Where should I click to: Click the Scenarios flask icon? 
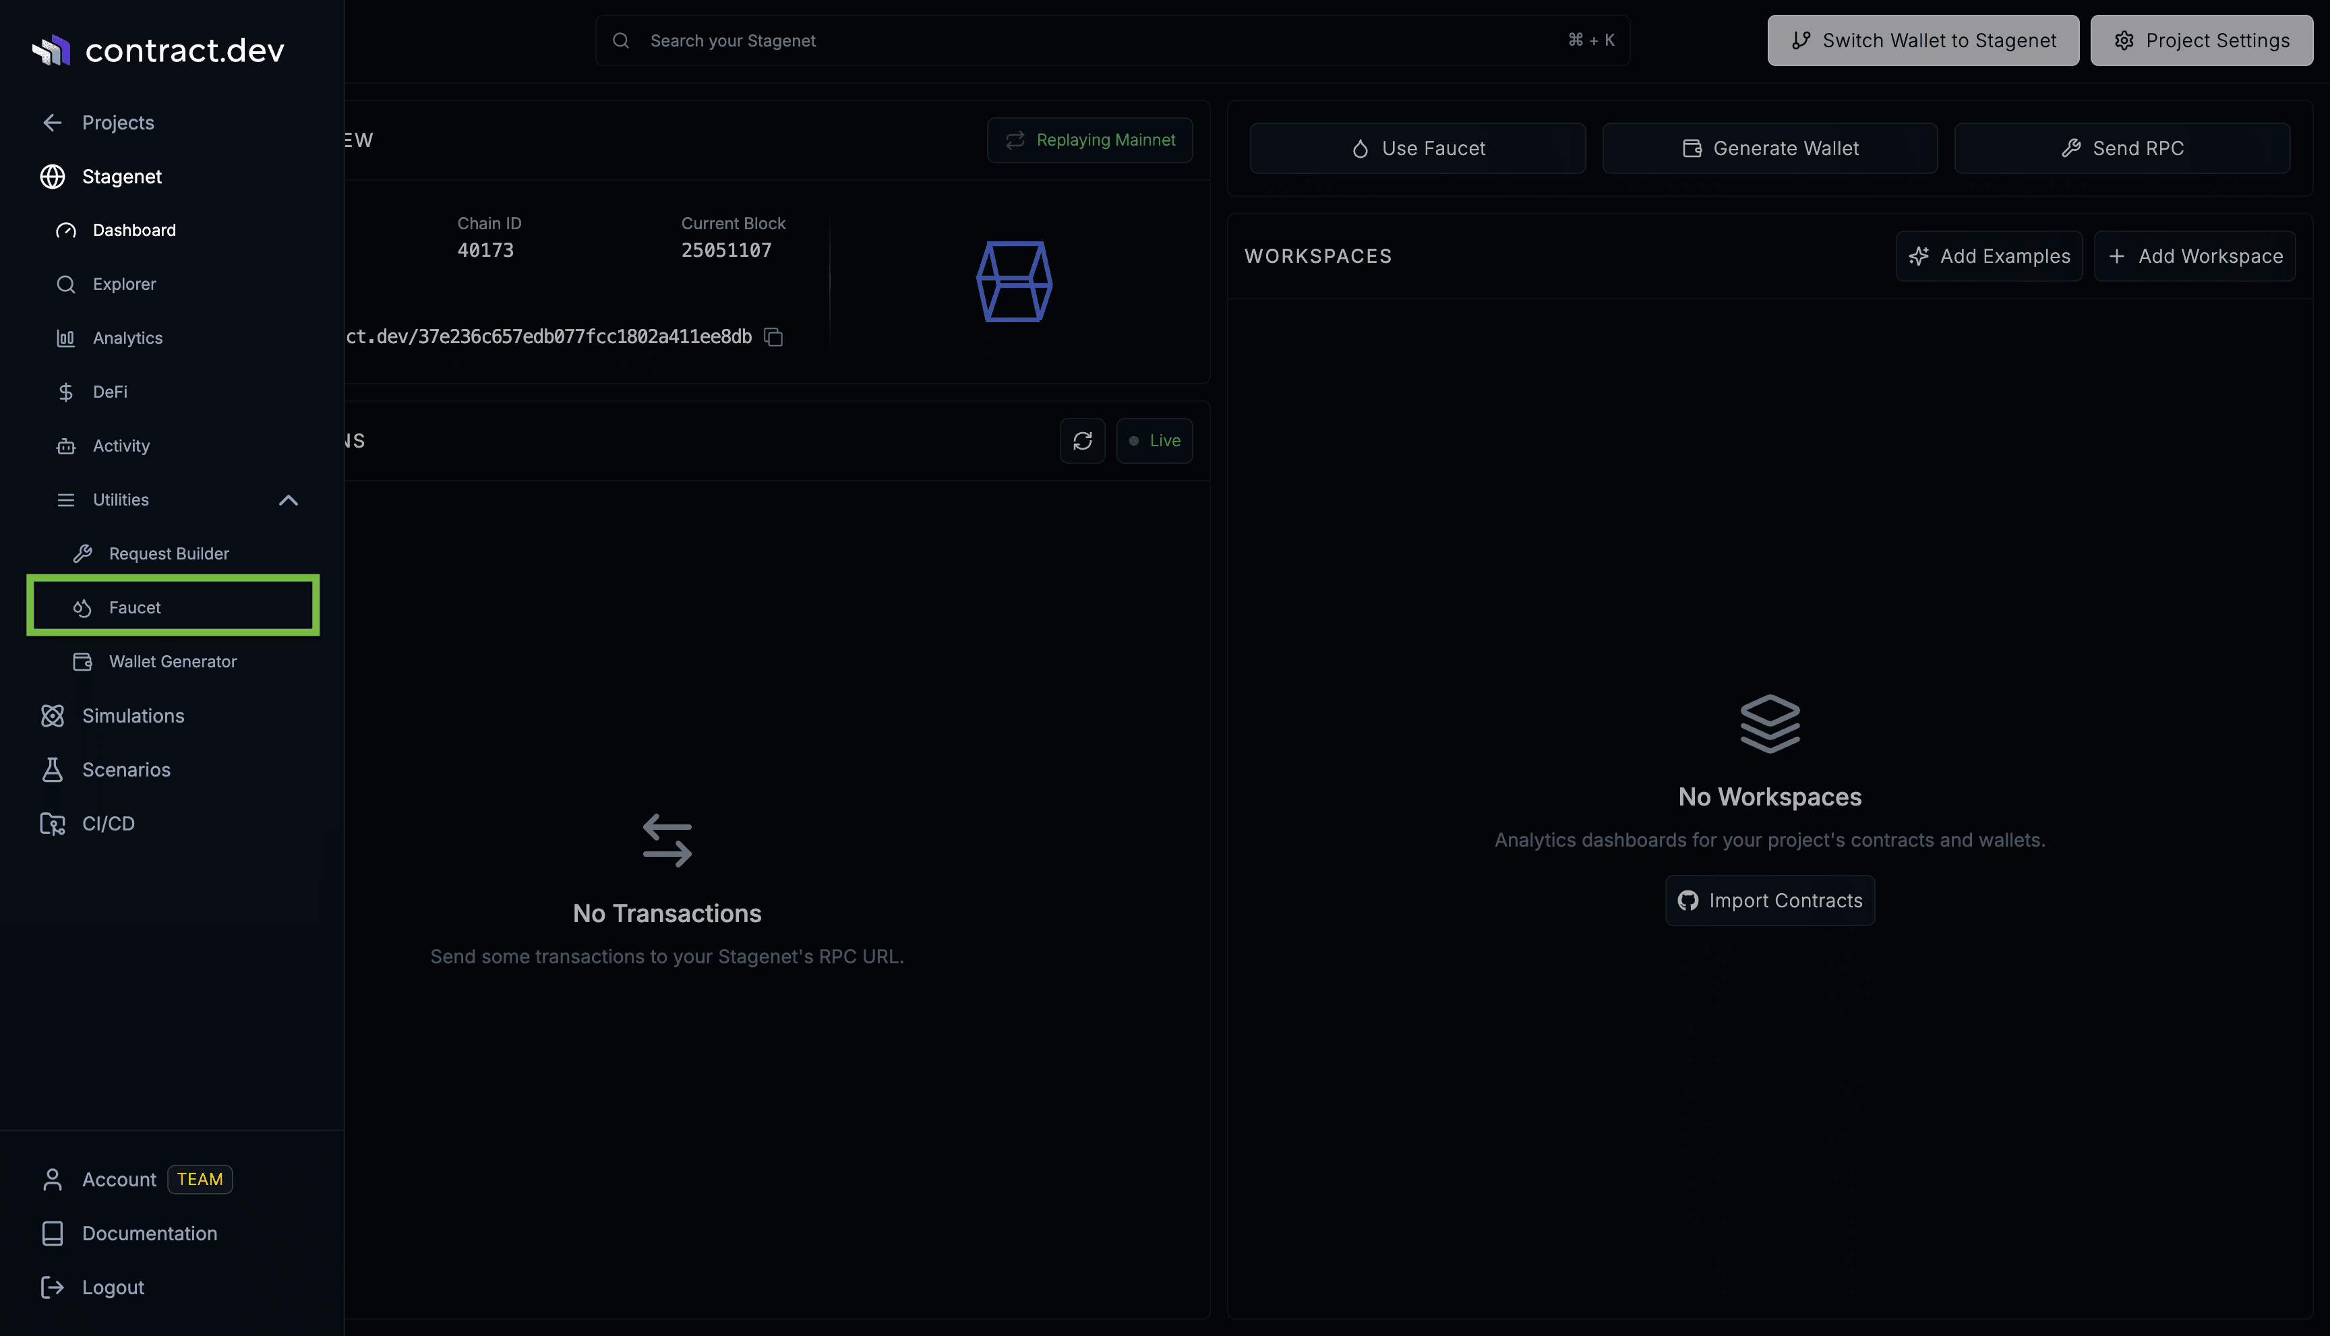(x=53, y=770)
